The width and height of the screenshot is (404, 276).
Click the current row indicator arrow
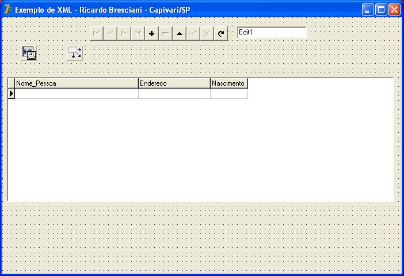tap(11, 93)
